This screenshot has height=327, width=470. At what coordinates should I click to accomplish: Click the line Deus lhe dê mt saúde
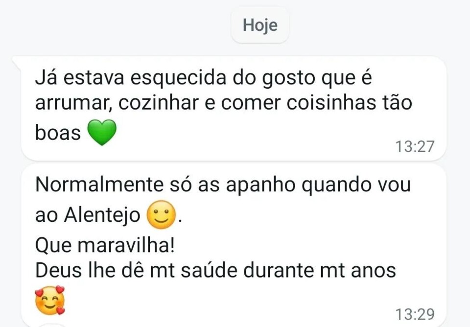[x=215, y=271]
